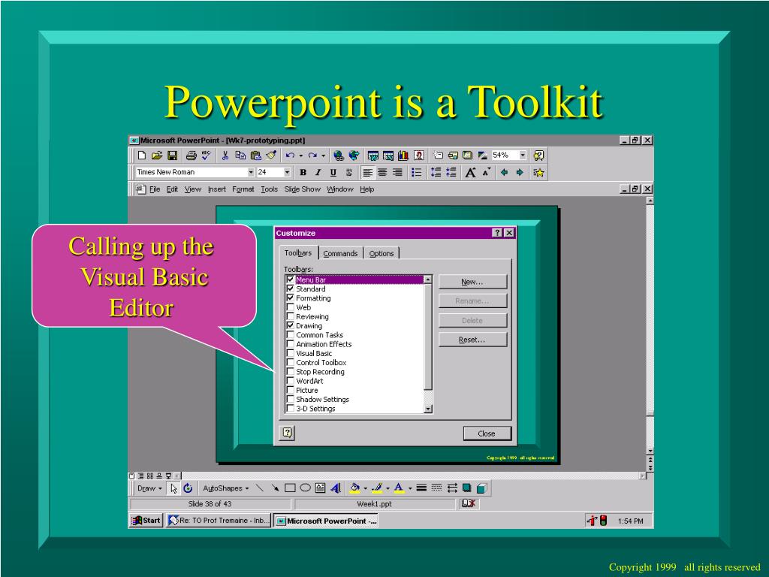Print using the printer icon
The height and width of the screenshot is (577, 769).
click(191, 156)
